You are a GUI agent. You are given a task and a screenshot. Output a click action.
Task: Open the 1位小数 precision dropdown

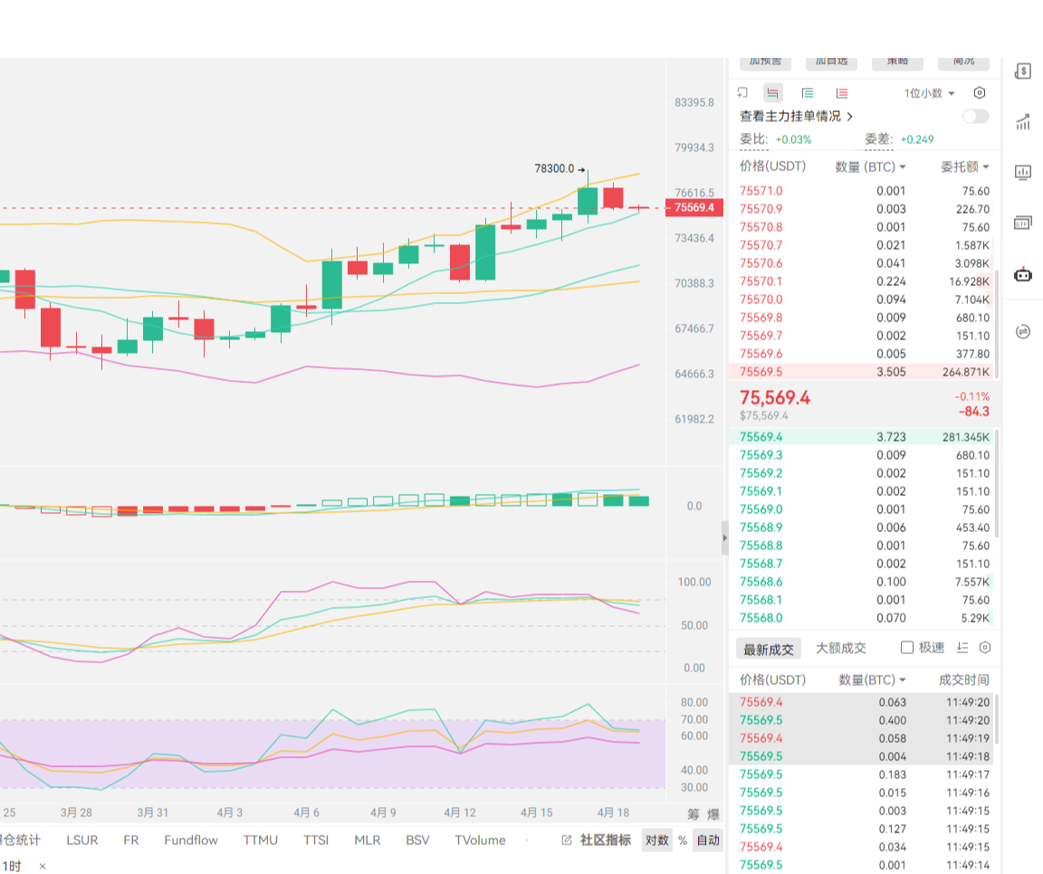click(929, 93)
